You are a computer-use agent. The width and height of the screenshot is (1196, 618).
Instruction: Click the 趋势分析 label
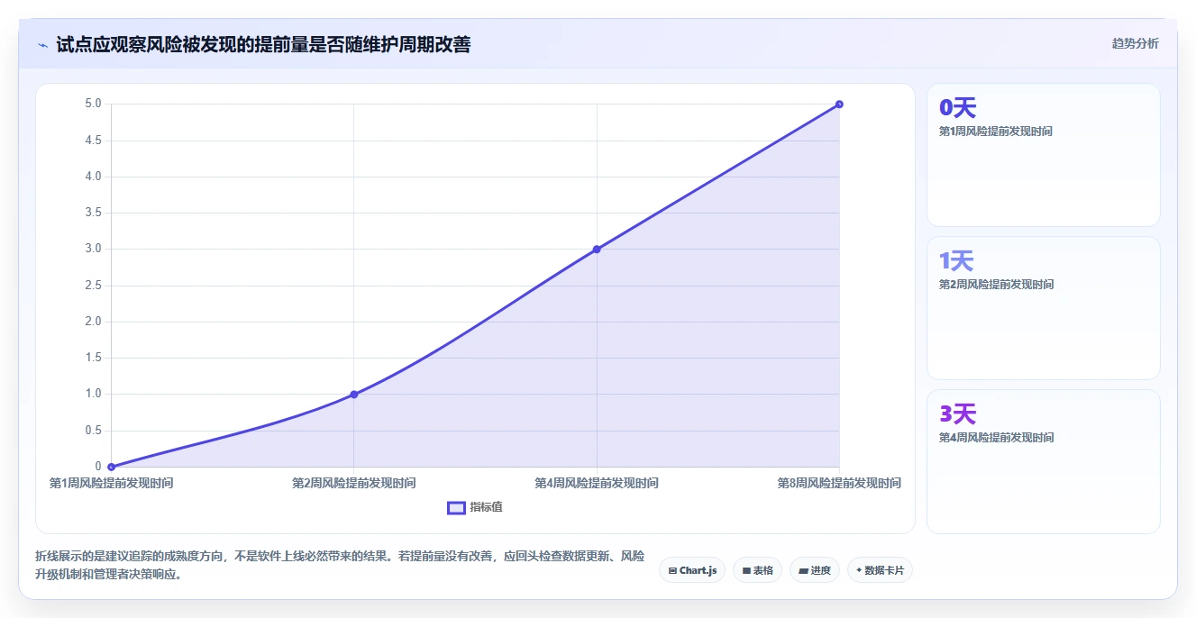click(x=1135, y=43)
